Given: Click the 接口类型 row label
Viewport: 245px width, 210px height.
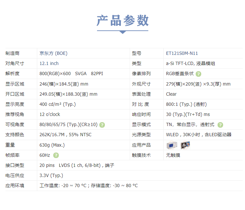Looking at the screenshot, I should click(15, 165).
